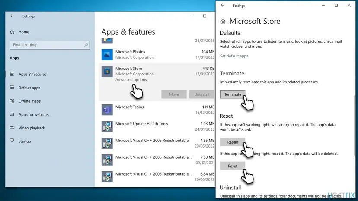
Task: Open Startup in the sidebar
Action: (25, 141)
